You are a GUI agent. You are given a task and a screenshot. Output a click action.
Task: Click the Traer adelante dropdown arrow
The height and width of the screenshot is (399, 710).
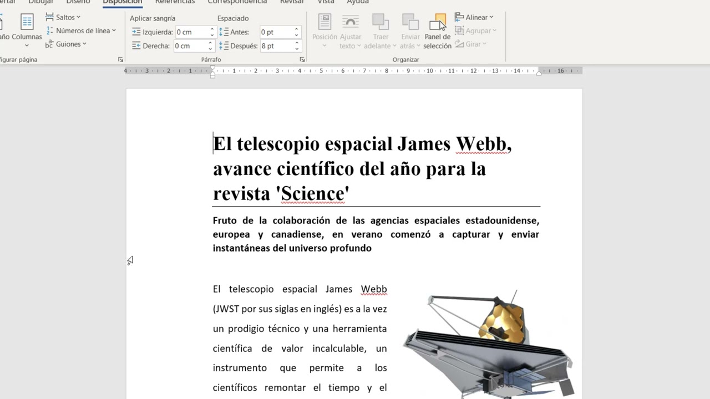click(x=394, y=46)
